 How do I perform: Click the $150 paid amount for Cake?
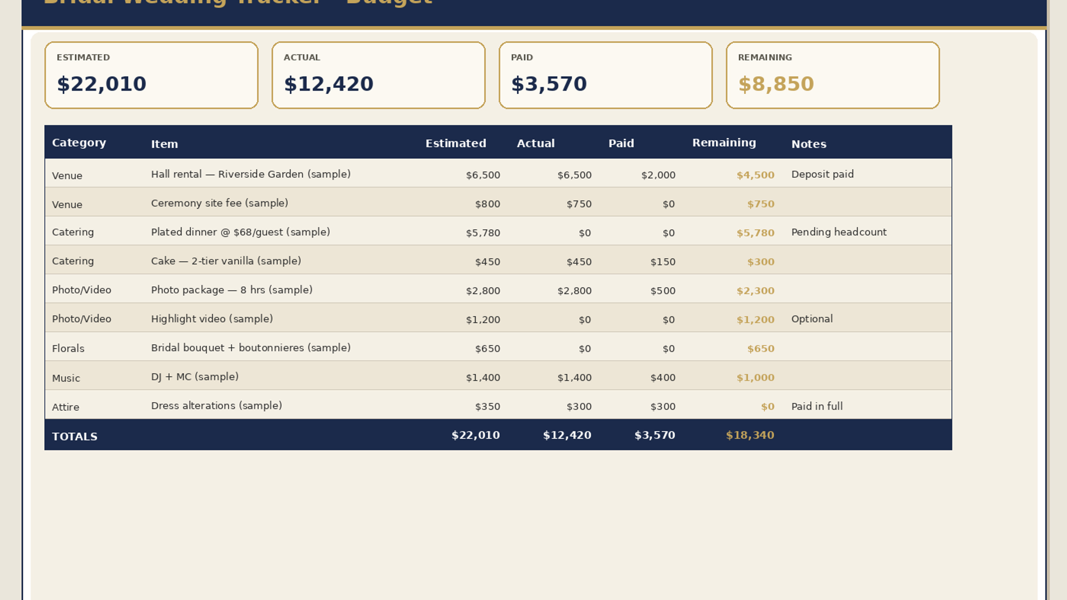(x=663, y=262)
